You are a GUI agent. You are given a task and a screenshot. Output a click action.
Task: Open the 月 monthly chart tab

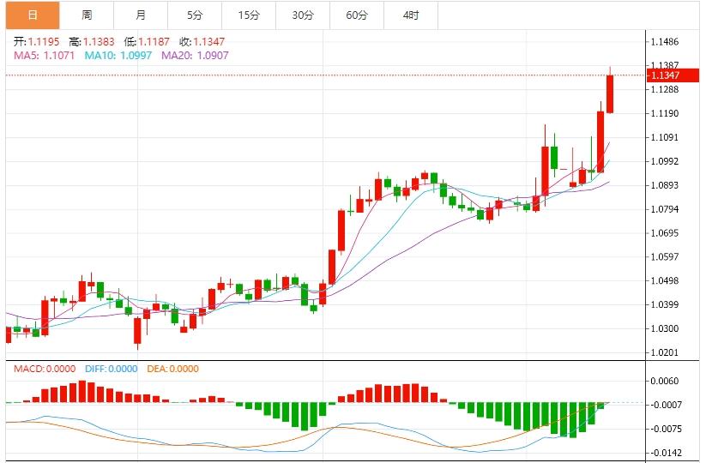point(141,15)
